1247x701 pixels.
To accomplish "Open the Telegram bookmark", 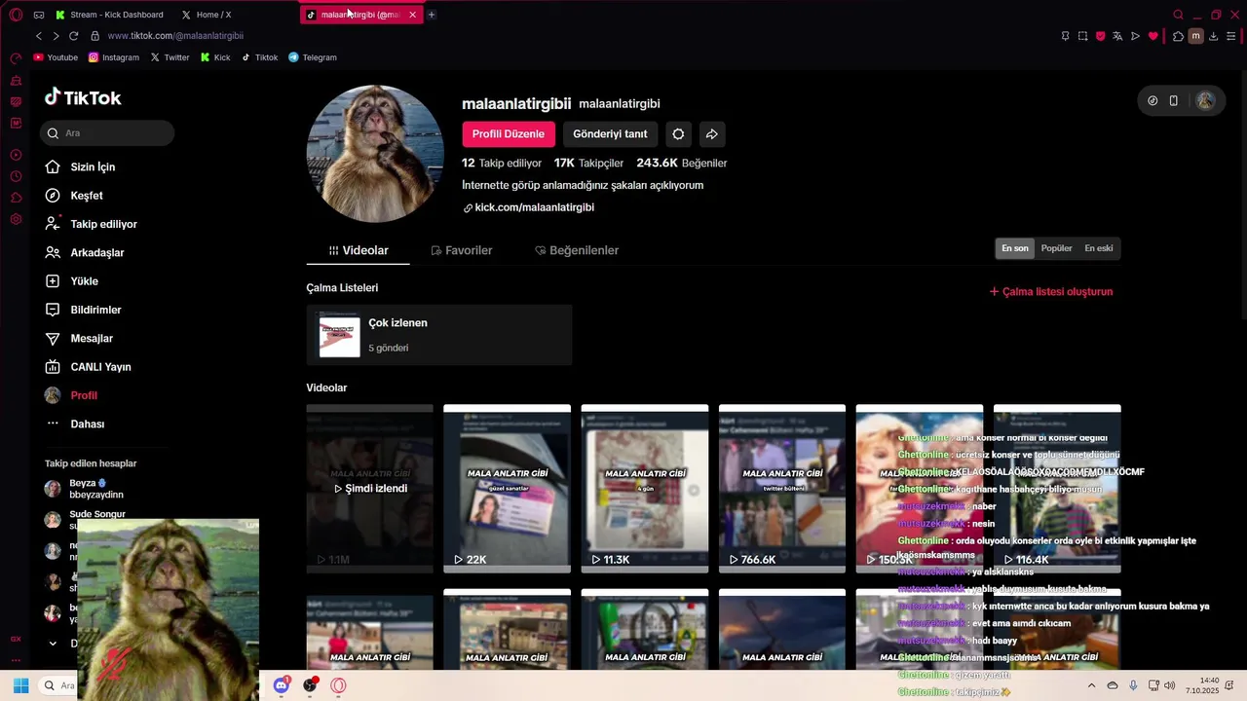I will coord(313,57).
